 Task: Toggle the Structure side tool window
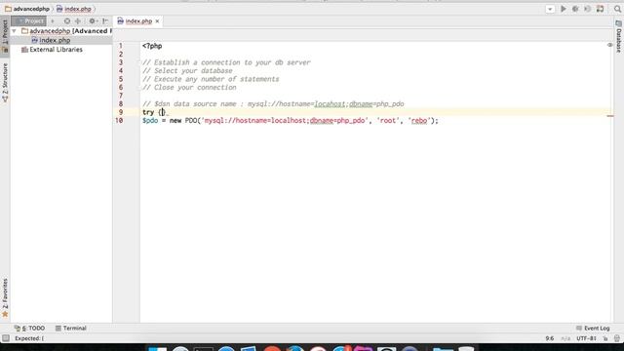[x=5, y=82]
